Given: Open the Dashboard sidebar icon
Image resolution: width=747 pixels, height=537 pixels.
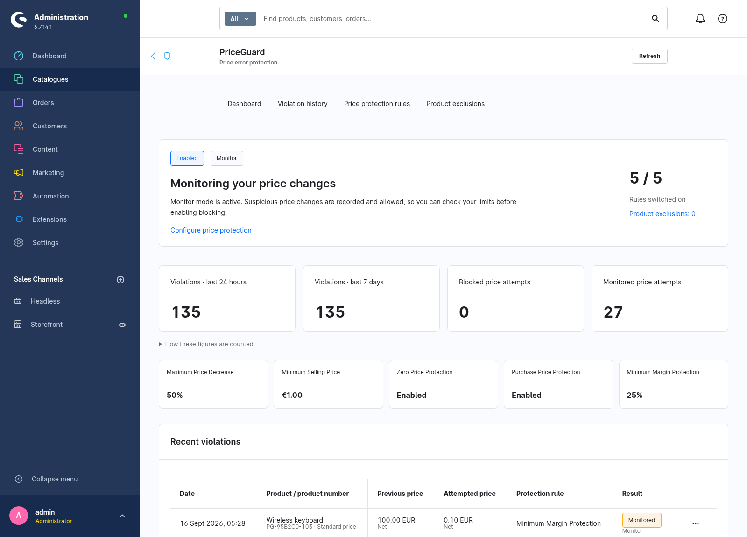Looking at the screenshot, I should (x=19, y=56).
